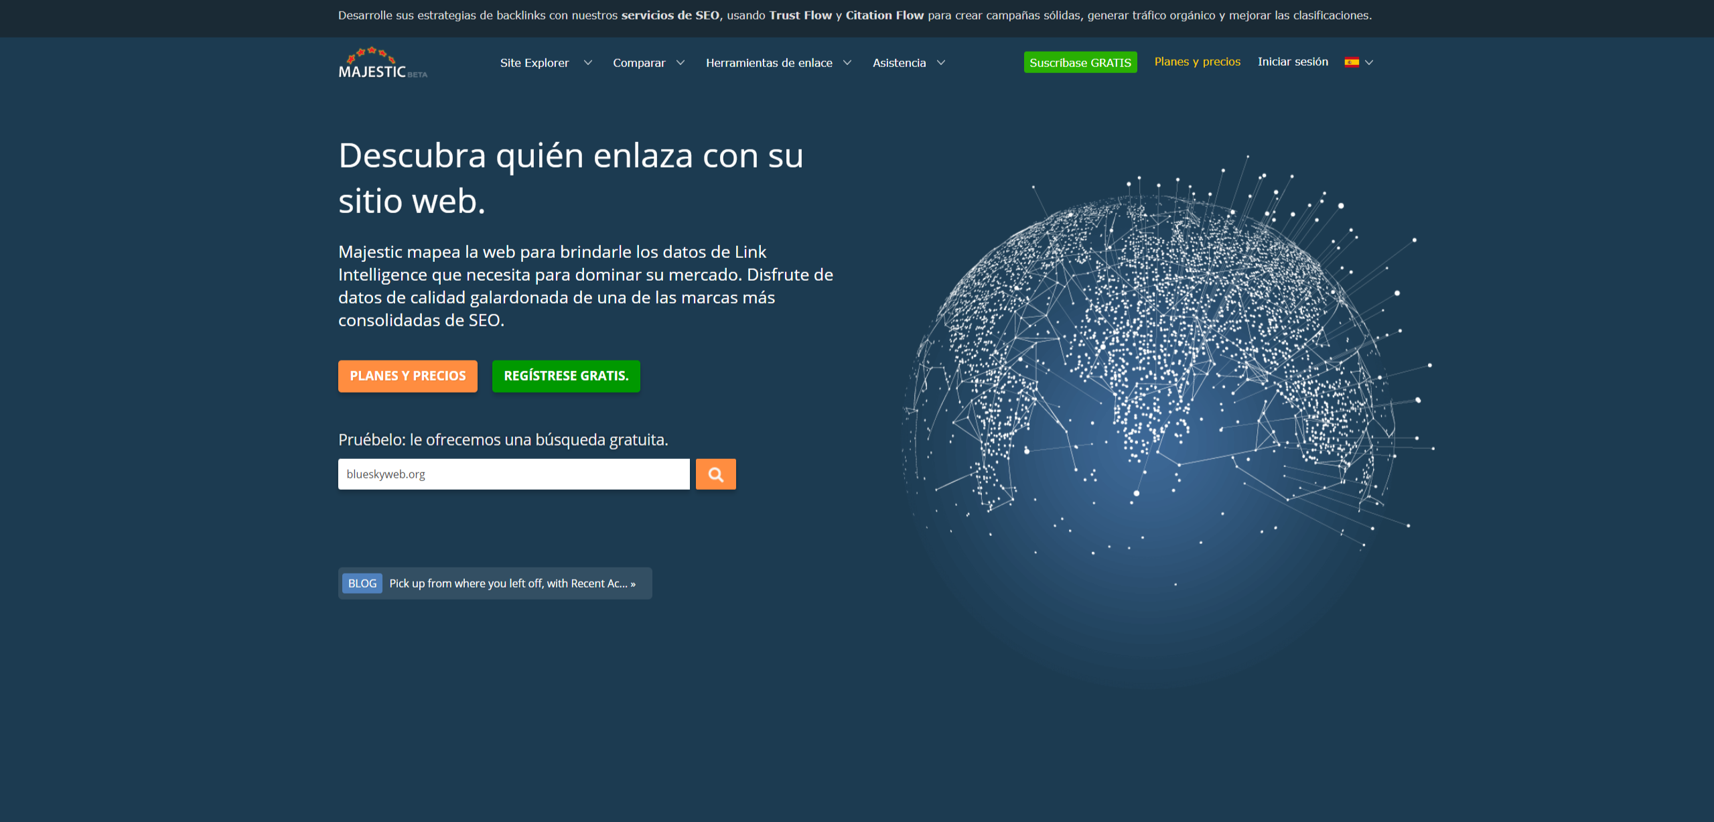The height and width of the screenshot is (822, 1714).
Task: Open the Recent Ac... blog post link
Action: (x=512, y=584)
